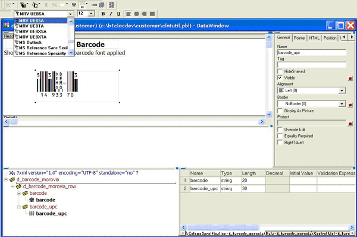Click the font list scroll-down arrow
The width and height of the screenshot is (357, 237).
coord(71,53)
